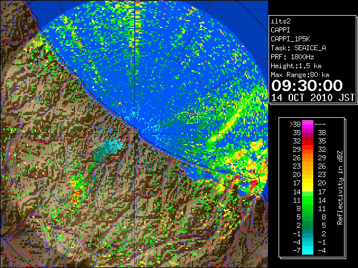Click the '-7' legend label
Image resolution: width=358 pixels, height=268 pixels.
pos(296,251)
